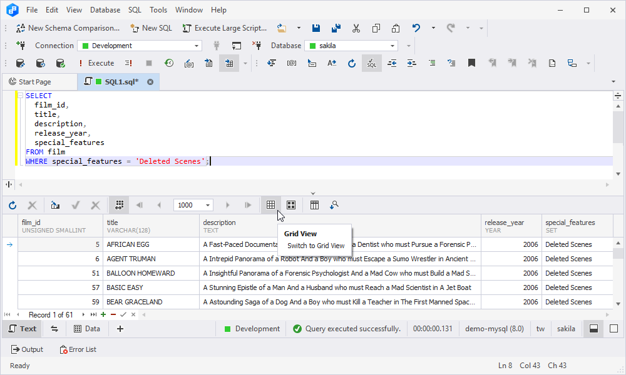The image size is (626, 375).
Task: Click the delete record minus icon
Action: [113, 314]
